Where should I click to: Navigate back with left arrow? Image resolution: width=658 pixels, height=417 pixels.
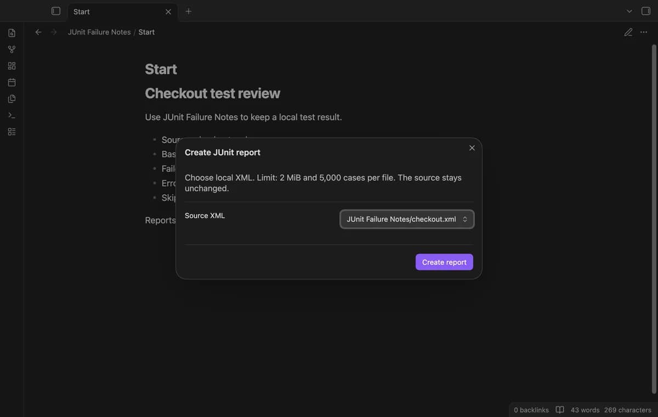tap(38, 32)
